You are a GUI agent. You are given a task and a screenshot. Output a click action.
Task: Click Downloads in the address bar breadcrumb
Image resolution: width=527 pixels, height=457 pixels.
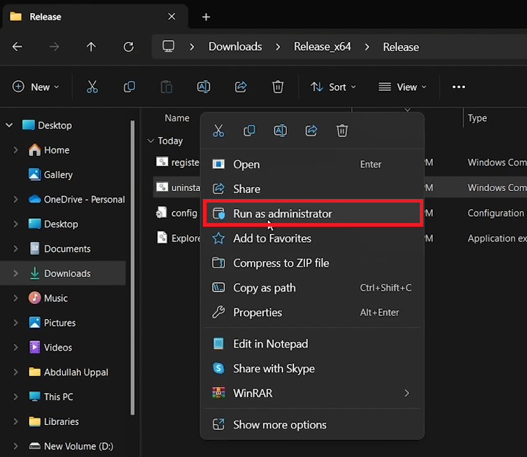coord(235,47)
